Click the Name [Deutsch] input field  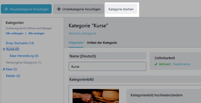[107, 67]
